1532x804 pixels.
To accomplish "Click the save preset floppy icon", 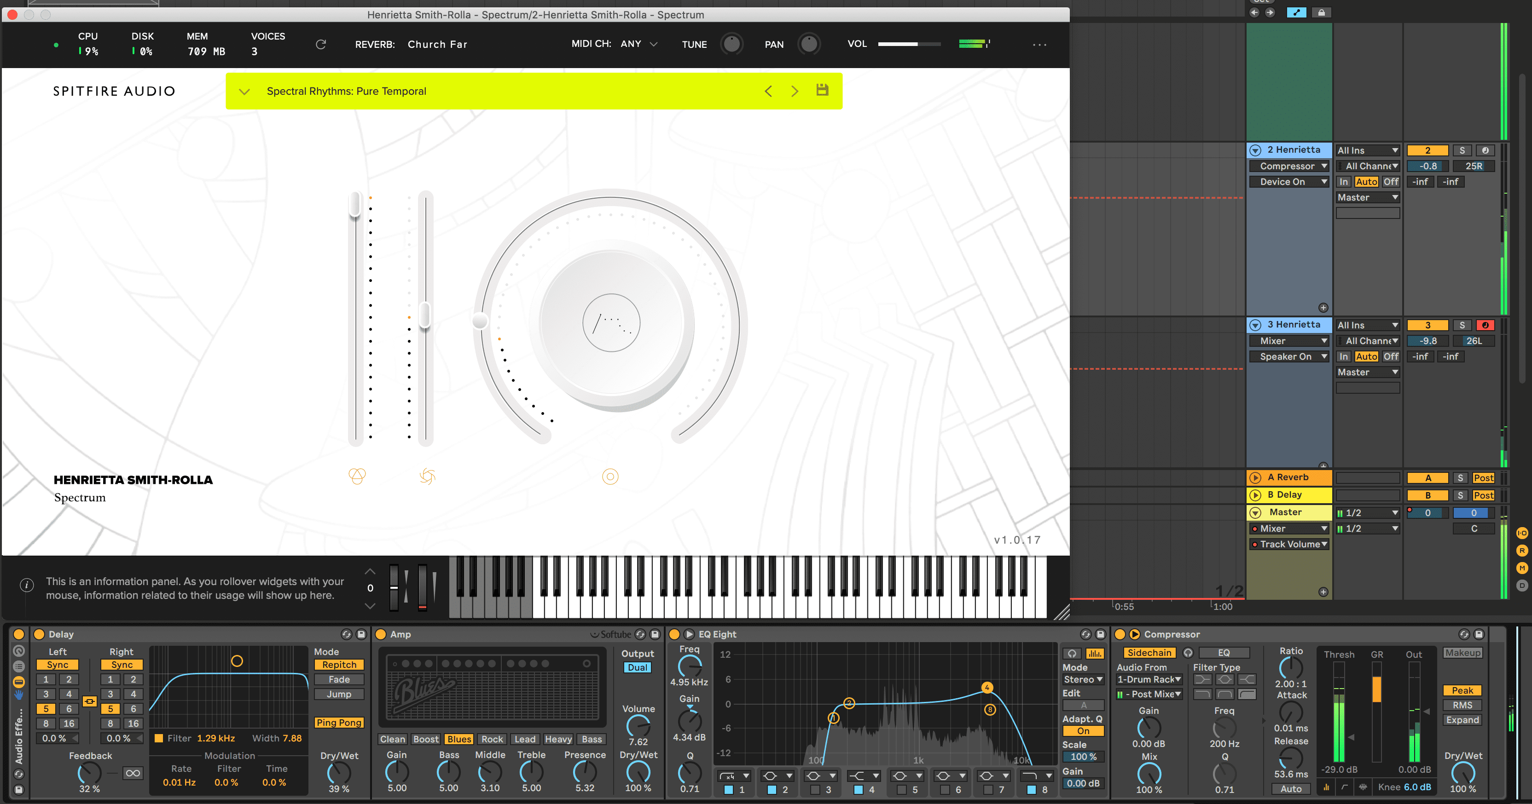I will click(x=822, y=90).
